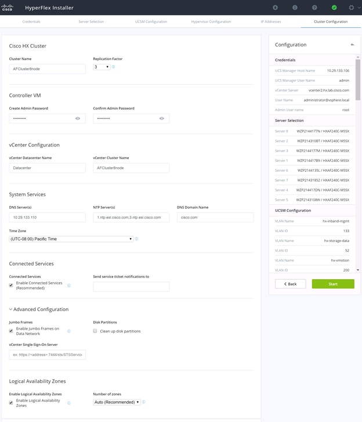This screenshot has width=362, height=422.
Task: Open the information icon in top bar
Action: [295, 8]
